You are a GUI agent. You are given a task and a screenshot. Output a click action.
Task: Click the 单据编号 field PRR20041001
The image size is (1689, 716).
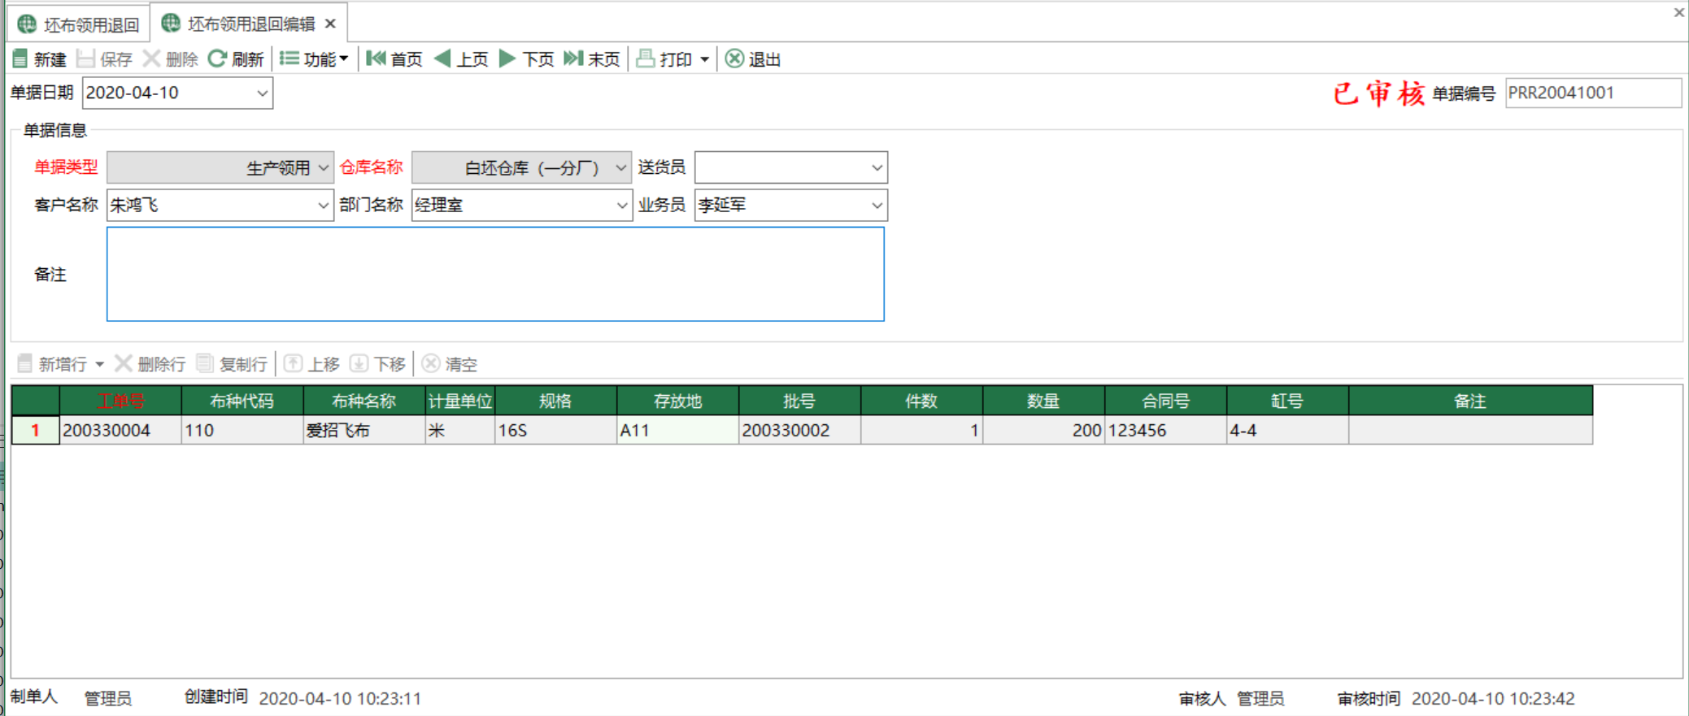click(x=1592, y=93)
